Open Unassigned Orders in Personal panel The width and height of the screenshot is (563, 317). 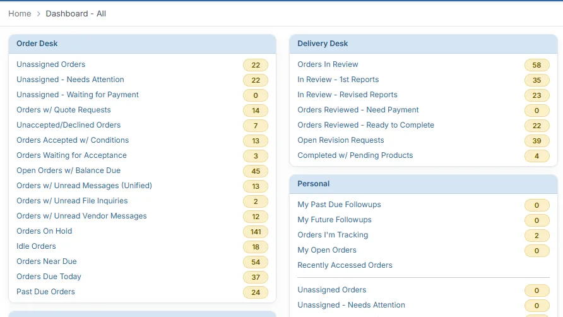(332, 290)
